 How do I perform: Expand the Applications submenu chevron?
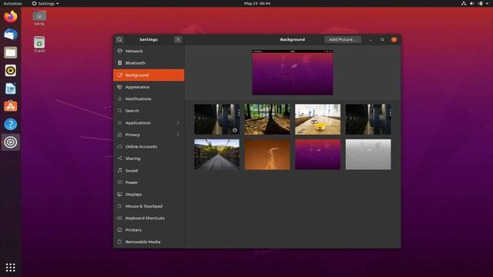[x=178, y=123]
